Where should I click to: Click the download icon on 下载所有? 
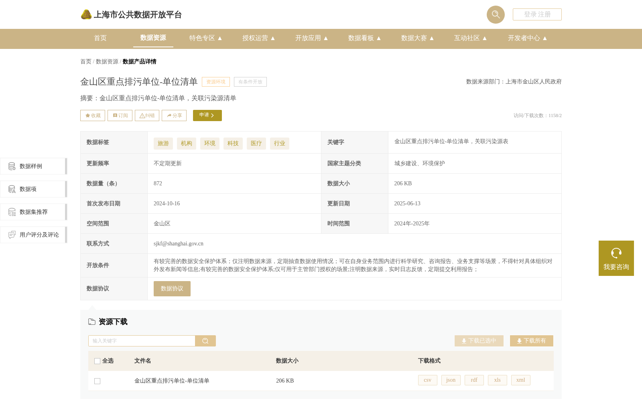point(519,341)
